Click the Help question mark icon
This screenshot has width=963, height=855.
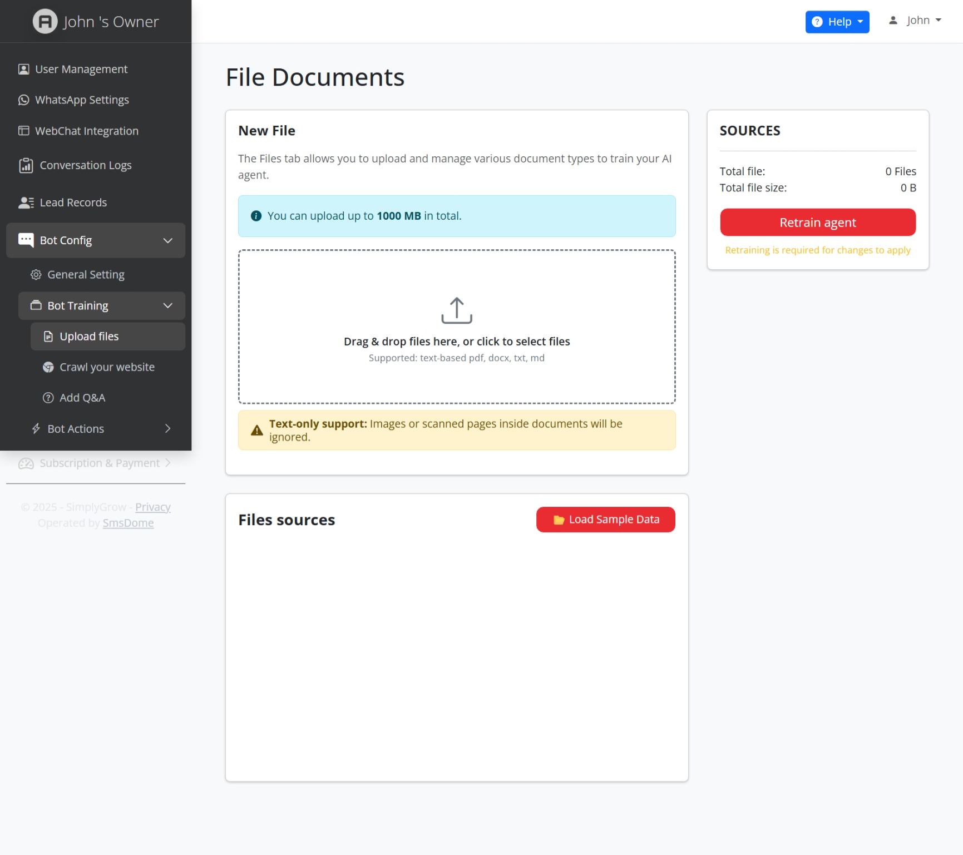817,22
